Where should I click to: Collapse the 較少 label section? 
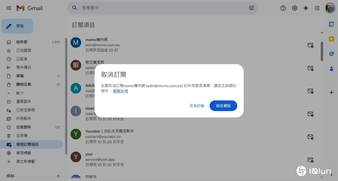tap(20, 93)
